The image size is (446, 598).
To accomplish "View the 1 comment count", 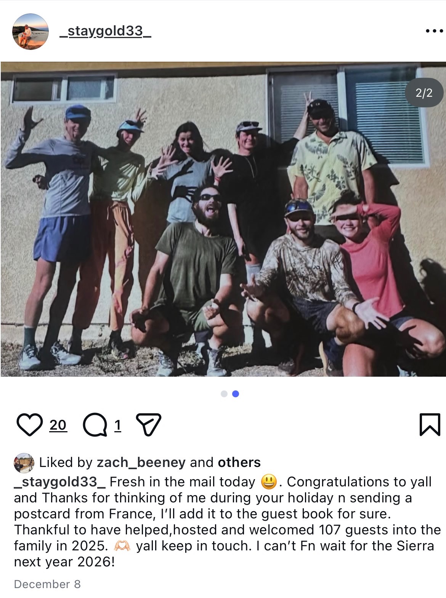I will point(118,425).
